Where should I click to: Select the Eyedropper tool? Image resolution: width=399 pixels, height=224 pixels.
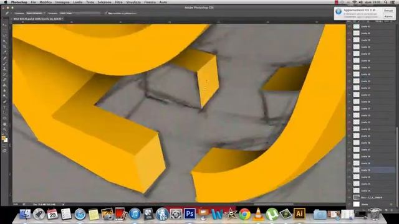(x=4, y=52)
